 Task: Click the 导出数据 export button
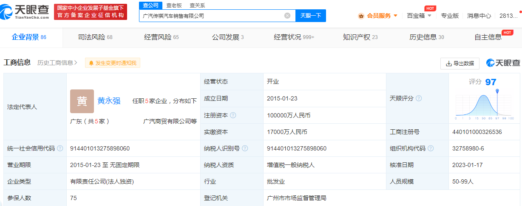pyautogui.click(x=460, y=64)
